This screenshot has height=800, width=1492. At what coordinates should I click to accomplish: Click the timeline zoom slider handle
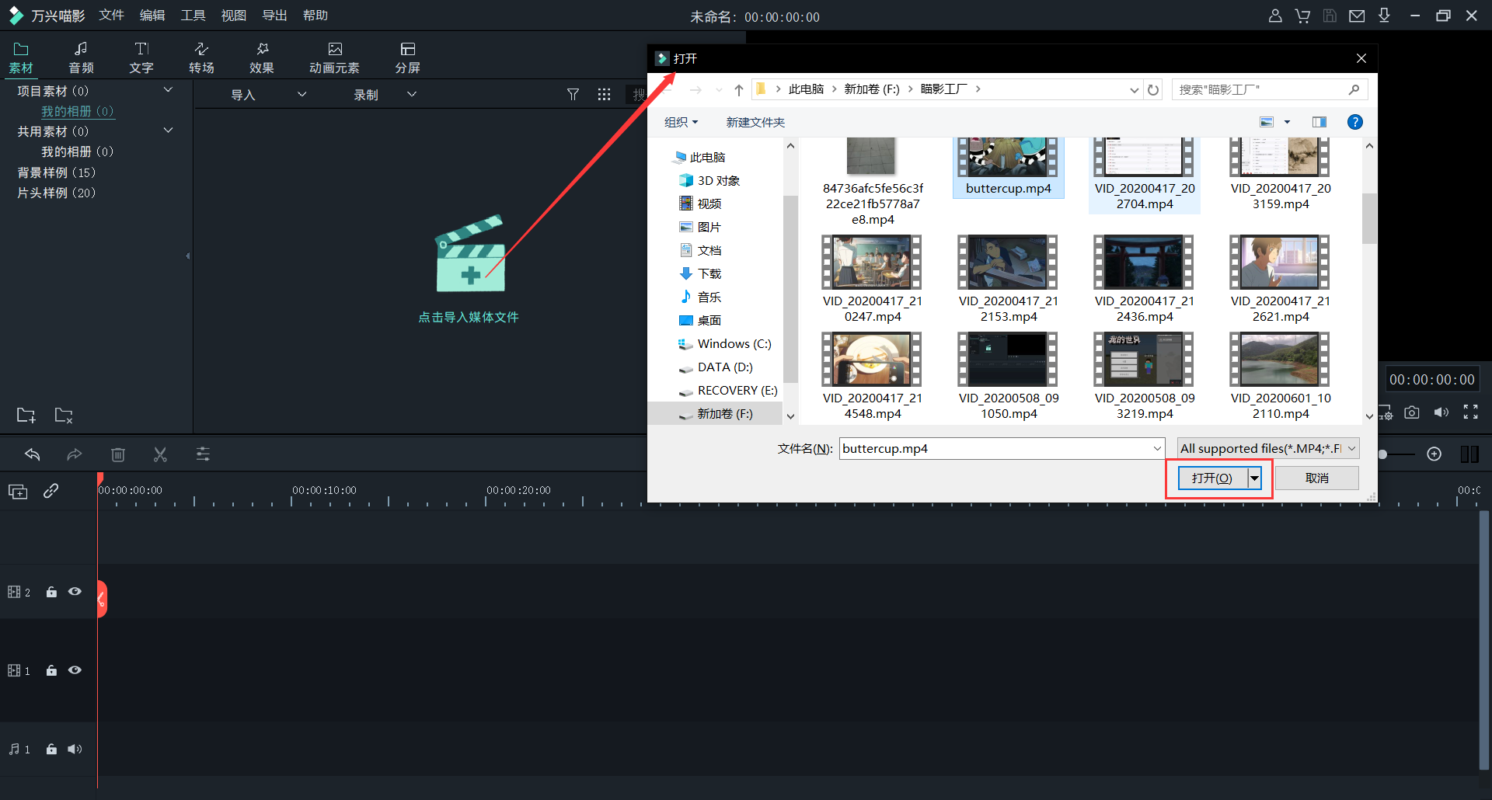pyautogui.click(x=1382, y=454)
